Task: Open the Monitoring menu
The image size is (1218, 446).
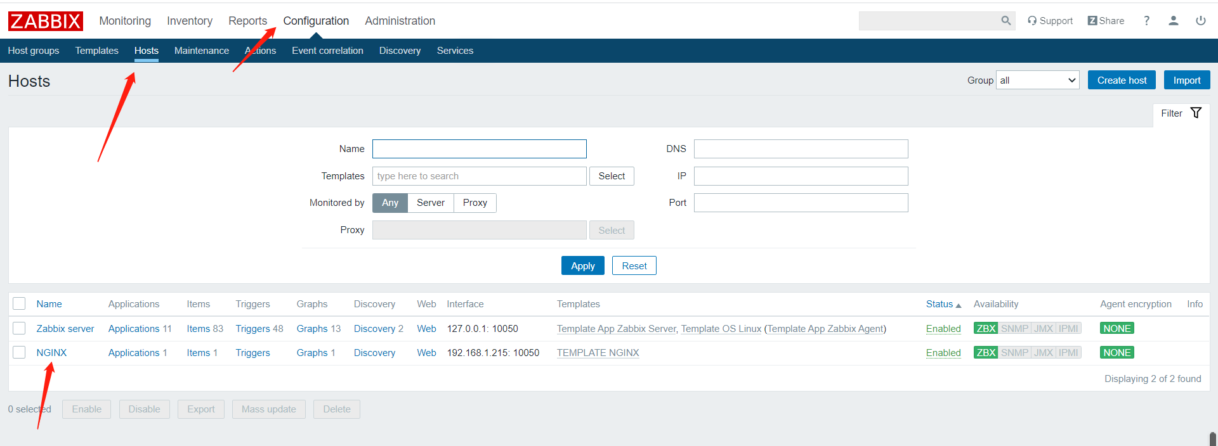Action: (x=125, y=21)
